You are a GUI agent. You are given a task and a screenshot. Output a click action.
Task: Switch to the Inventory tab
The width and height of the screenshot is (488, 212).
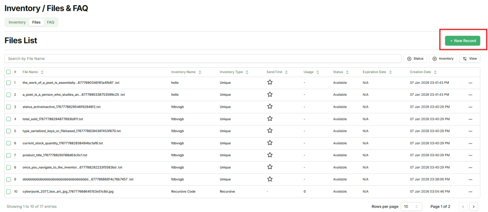(17, 22)
